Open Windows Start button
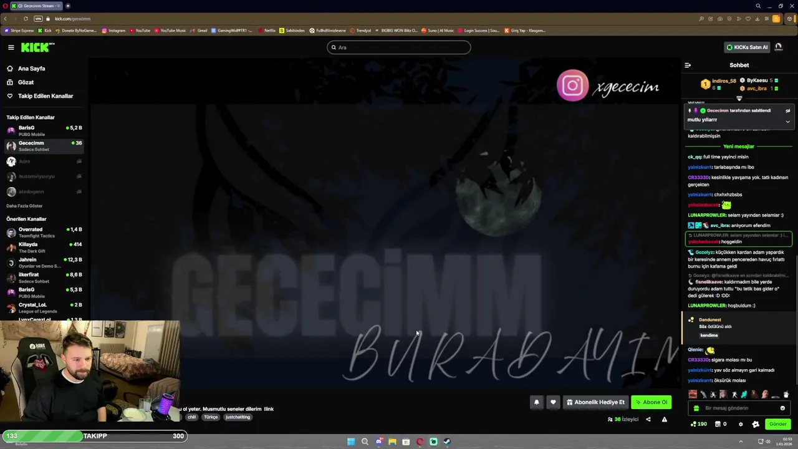This screenshot has height=449, width=798. point(351,442)
